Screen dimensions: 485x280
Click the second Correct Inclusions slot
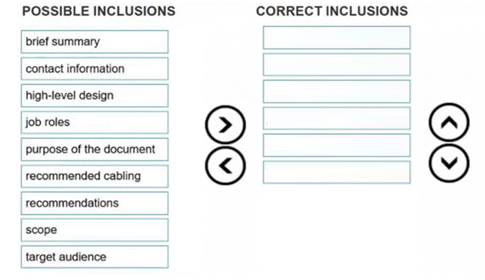click(x=337, y=64)
